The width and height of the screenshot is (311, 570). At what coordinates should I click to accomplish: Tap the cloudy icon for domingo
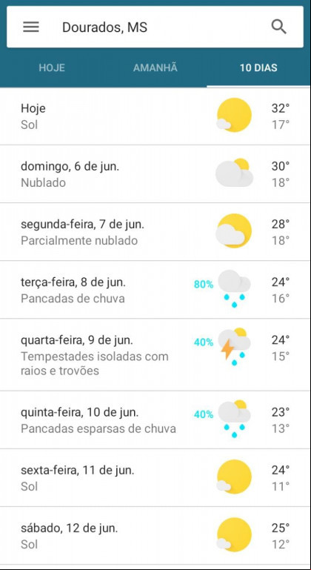(x=234, y=173)
